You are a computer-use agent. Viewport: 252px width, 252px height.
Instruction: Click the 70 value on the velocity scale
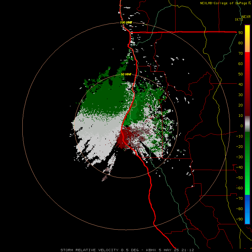point(241,53)
